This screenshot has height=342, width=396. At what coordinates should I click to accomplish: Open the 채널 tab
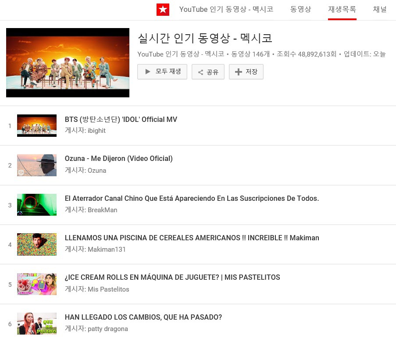click(x=380, y=9)
